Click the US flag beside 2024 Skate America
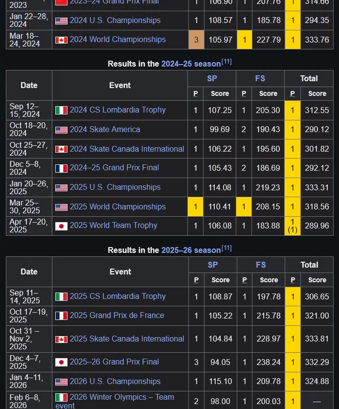The image size is (339, 409). [x=61, y=130]
